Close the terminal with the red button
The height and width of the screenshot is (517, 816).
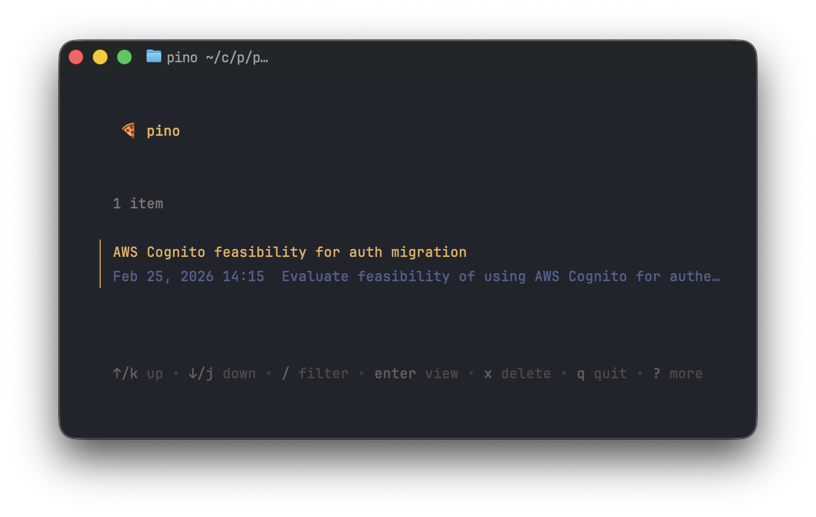point(76,57)
